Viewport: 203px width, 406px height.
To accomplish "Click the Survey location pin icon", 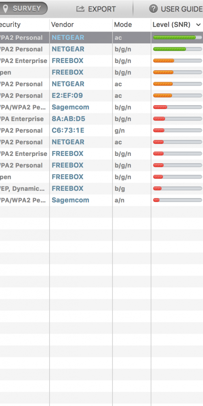I will coord(5,9).
